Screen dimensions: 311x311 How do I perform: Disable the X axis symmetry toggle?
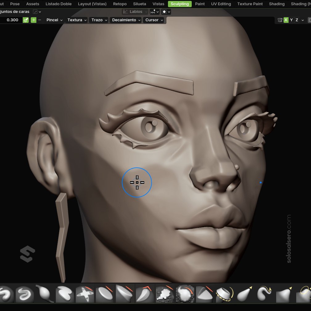click(x=286, y=20)
